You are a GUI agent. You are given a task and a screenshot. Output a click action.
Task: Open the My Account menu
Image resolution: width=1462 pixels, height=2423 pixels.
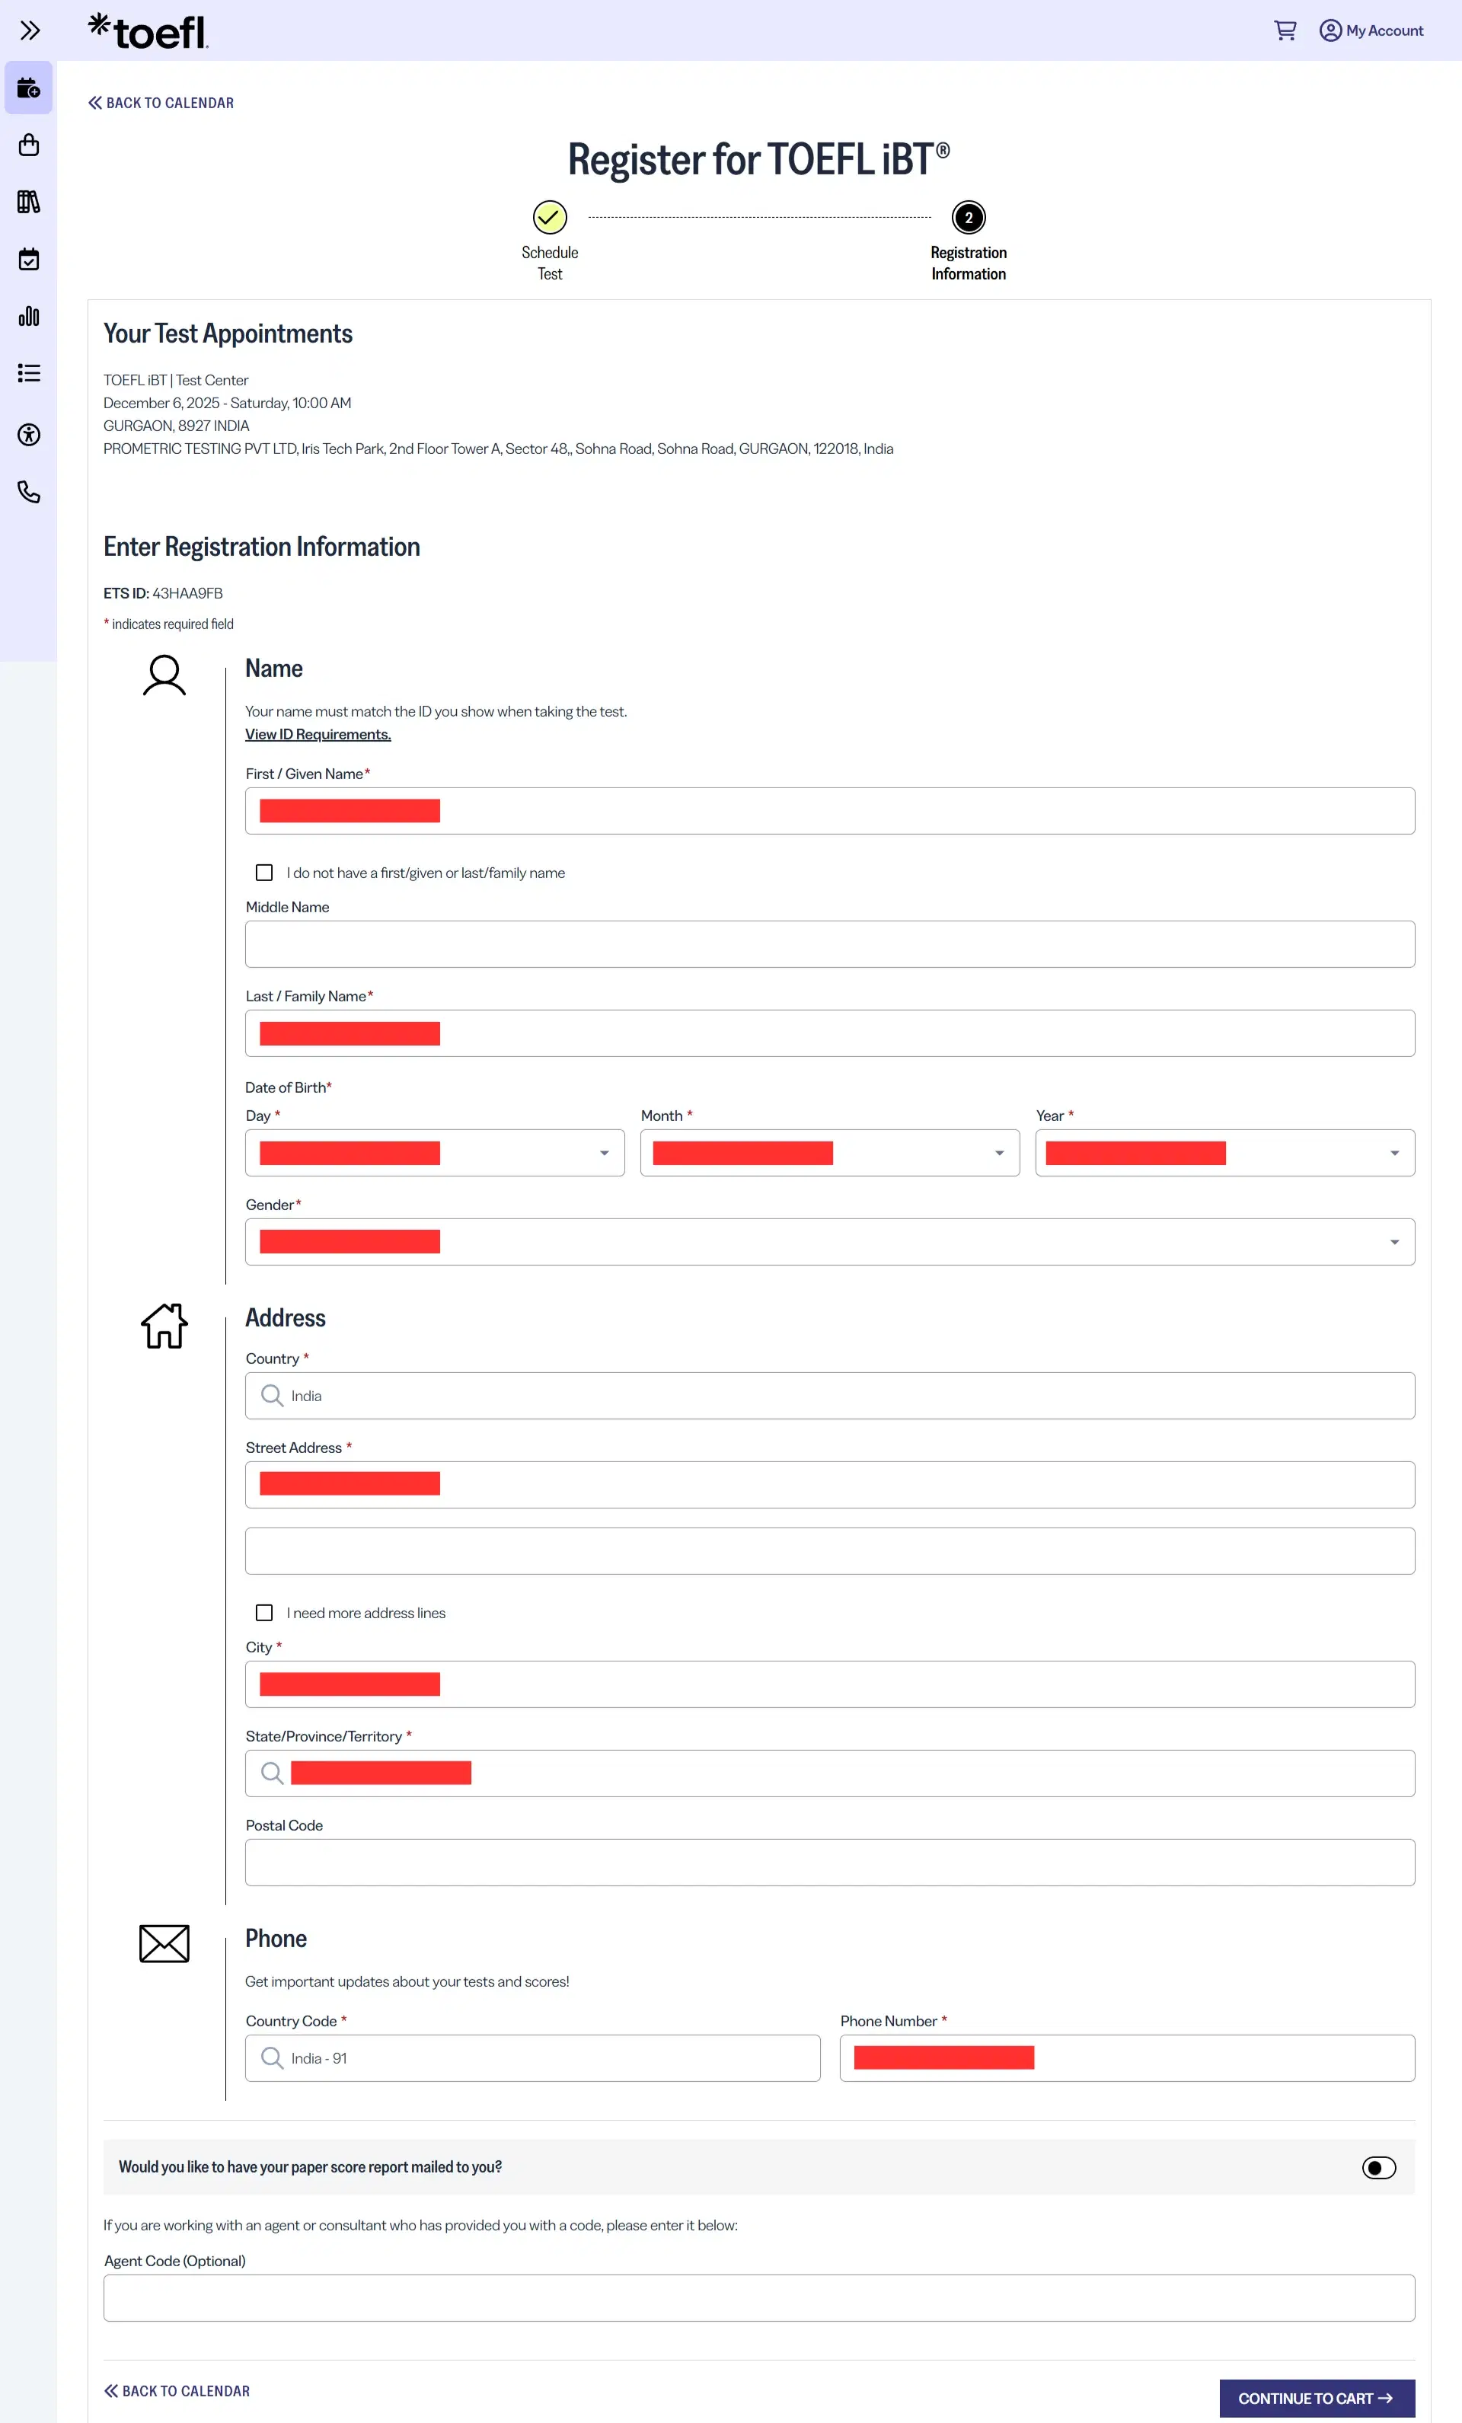pos(1371,30)
